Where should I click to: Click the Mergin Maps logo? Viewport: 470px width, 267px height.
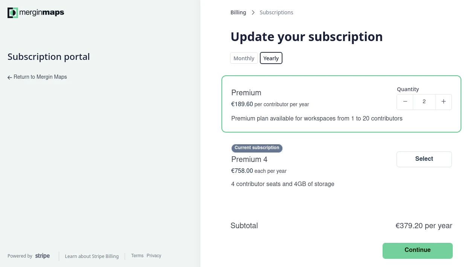(36, 12)
